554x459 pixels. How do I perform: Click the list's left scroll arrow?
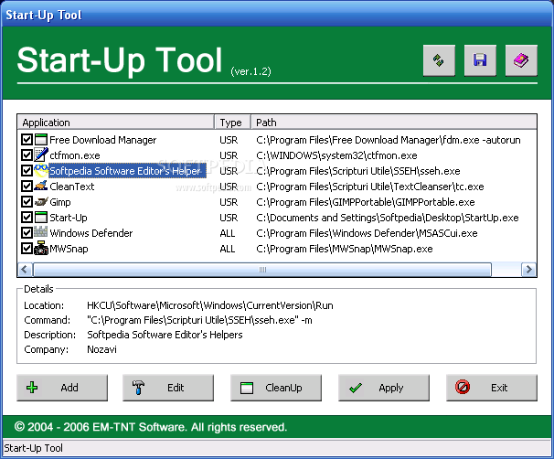click(25, 270)
